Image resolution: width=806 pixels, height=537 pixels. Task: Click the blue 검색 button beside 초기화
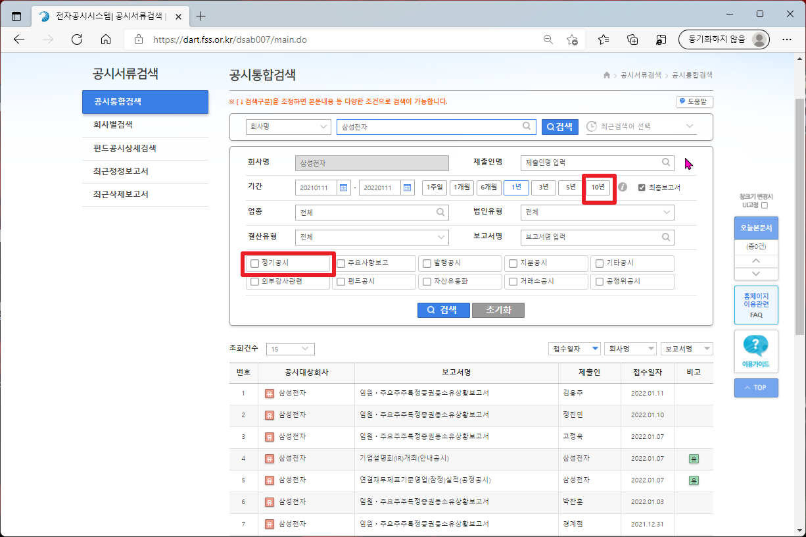coord(443,310)
